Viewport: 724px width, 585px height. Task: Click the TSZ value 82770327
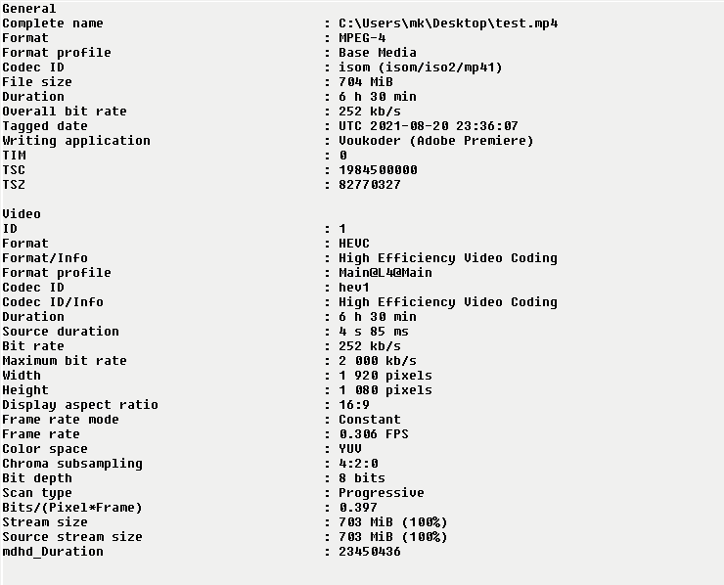(370, 185)
